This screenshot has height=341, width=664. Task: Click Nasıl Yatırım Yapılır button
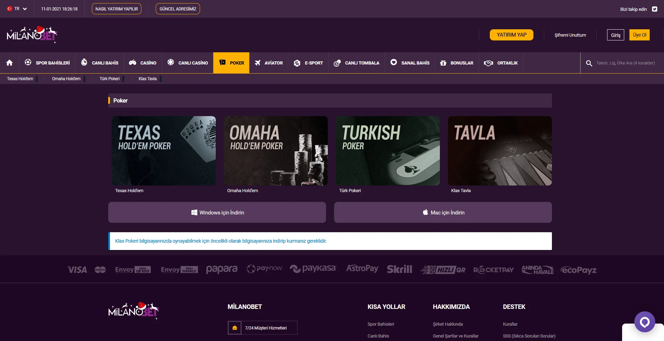tap(117, 9)
